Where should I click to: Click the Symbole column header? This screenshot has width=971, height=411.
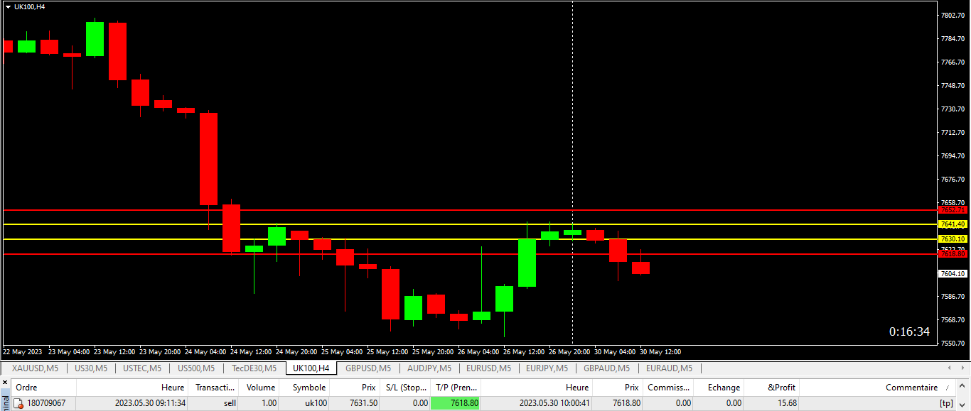(309, 388)
